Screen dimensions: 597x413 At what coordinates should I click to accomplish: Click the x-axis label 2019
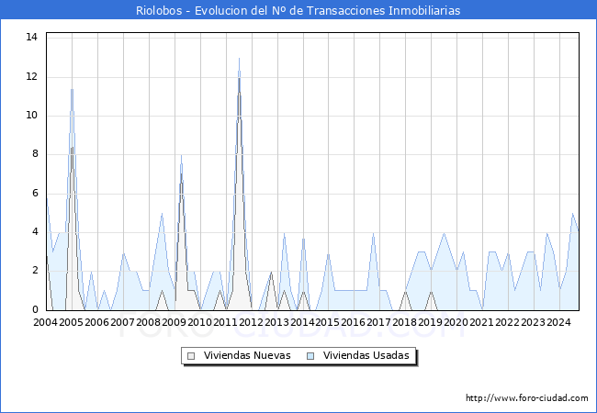tap(430, 322)
